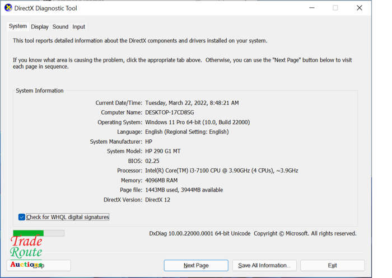Exit the DirectX Diagnostic Tool

coord(333,265)
